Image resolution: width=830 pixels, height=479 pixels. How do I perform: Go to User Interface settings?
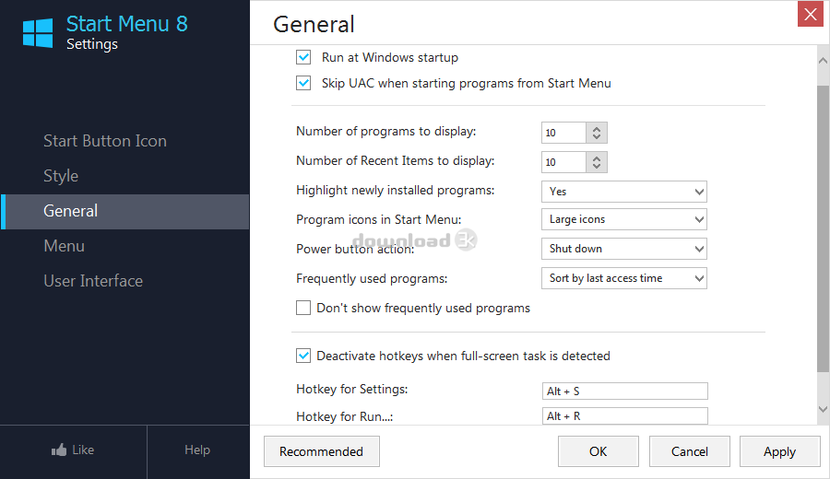(x=93, y=281)
